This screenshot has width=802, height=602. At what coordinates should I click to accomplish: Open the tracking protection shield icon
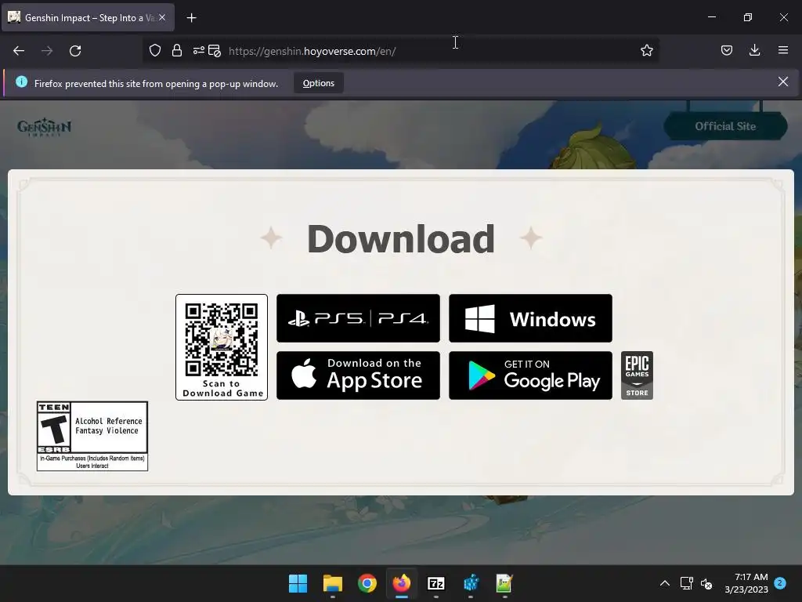155,51
